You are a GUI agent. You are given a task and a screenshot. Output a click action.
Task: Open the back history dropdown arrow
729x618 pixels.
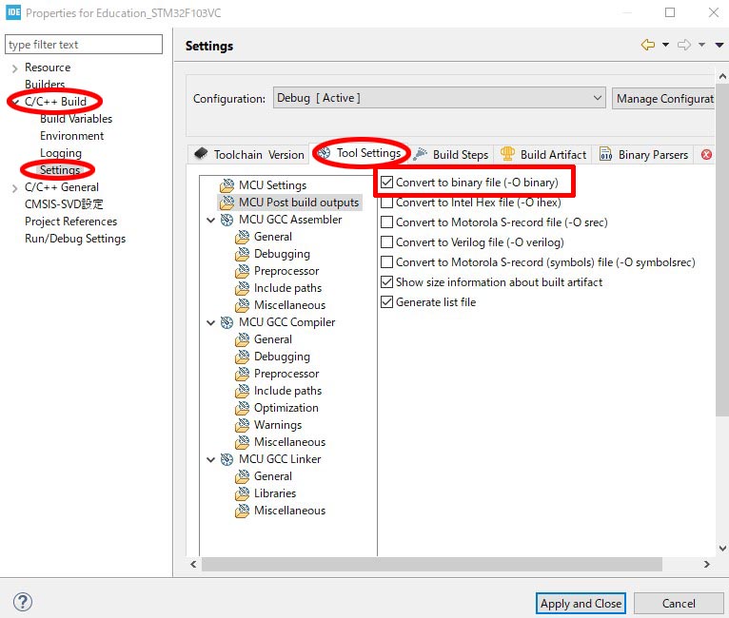(665, 45)
